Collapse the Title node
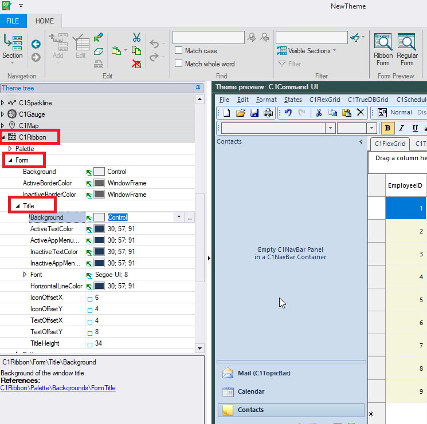The width and height of the screenshot is (427, 424). [x=18, y=206]
